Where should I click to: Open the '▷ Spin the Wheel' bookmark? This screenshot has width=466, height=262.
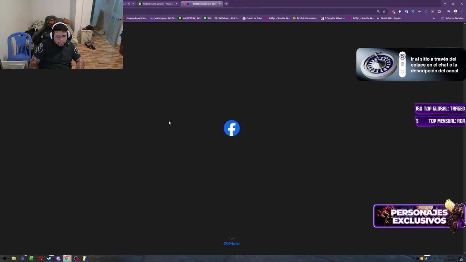[333, 18]
